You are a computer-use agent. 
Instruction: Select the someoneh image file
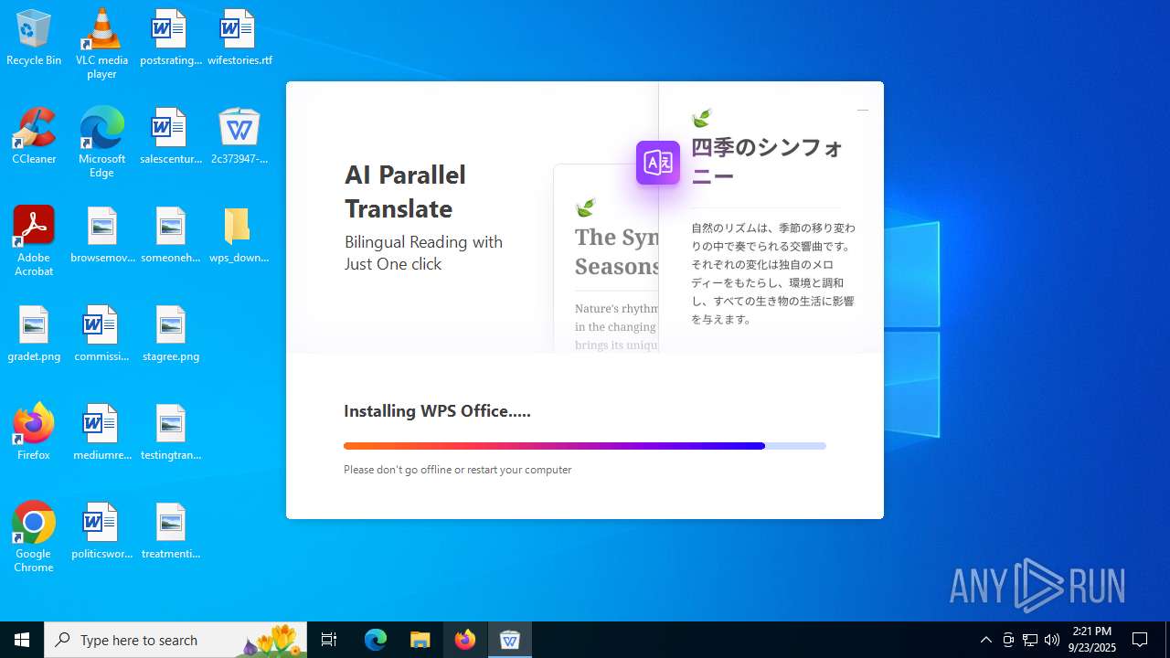pos(170,236)
